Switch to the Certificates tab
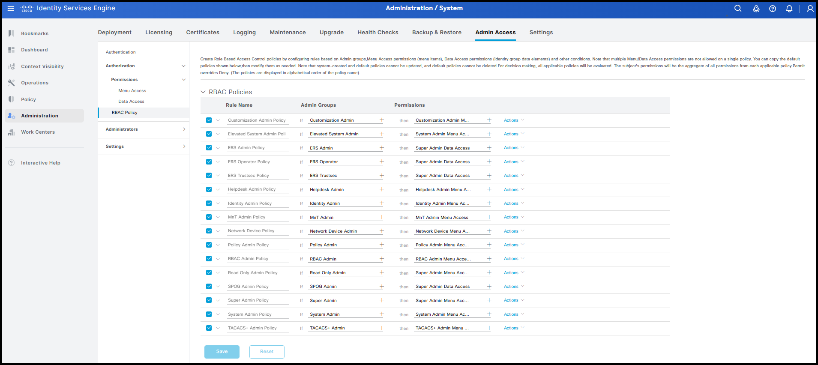 coord(203,33)
